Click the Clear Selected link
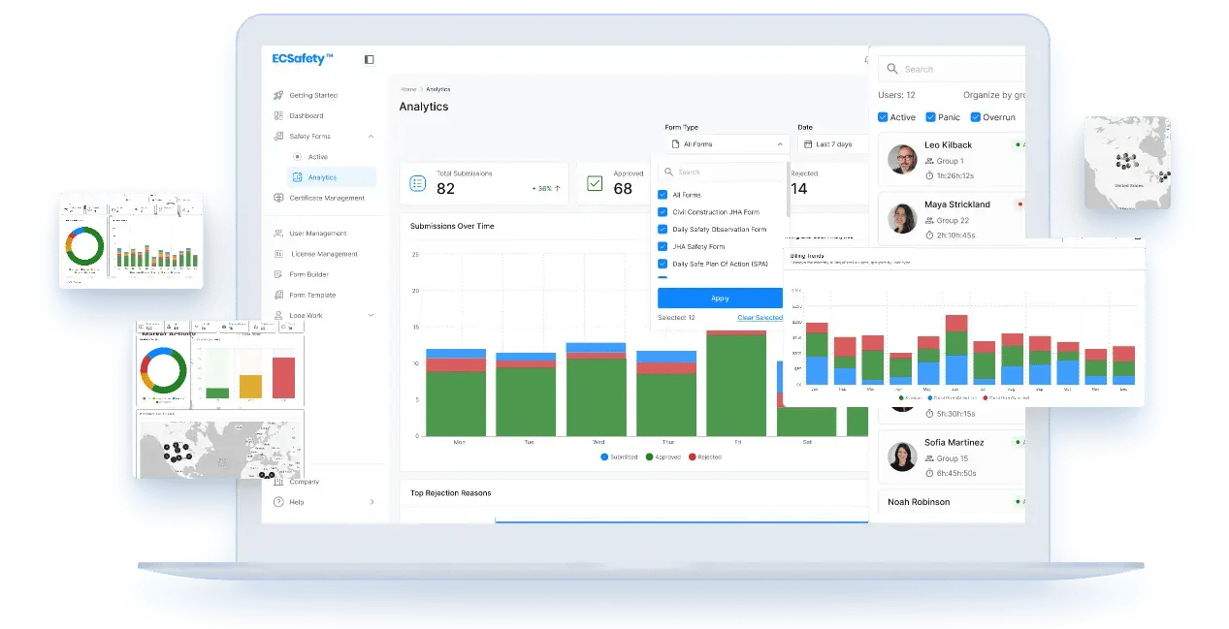 tap(760, 317)
